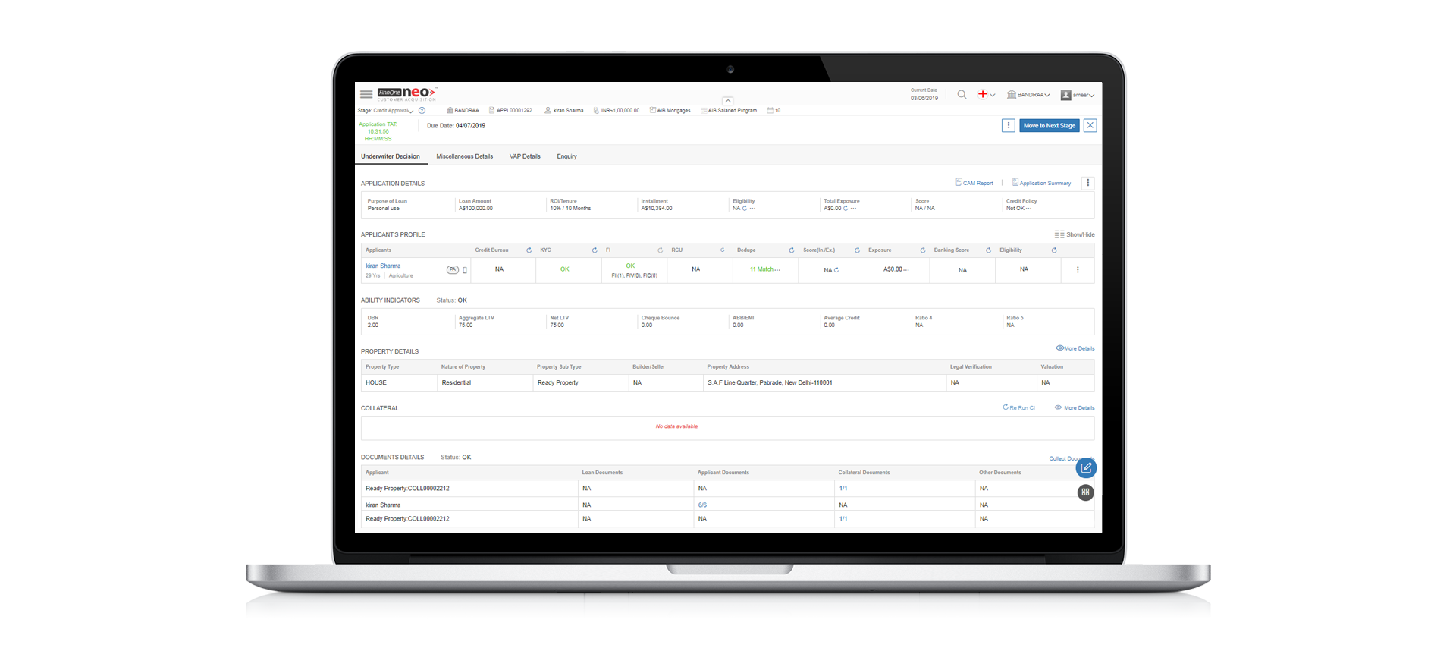Toggle Show/Hide applicant profile columns
Screen dimensions: 1456x670
pos(1075,234)
